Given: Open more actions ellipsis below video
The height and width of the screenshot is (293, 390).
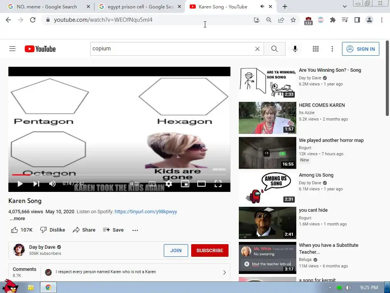Looking at the screenshot, I should [135, 230].
